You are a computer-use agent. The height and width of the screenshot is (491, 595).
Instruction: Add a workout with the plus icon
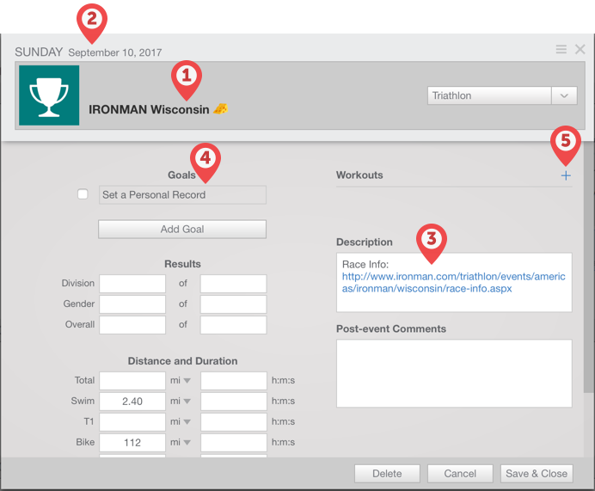(566, 175)
